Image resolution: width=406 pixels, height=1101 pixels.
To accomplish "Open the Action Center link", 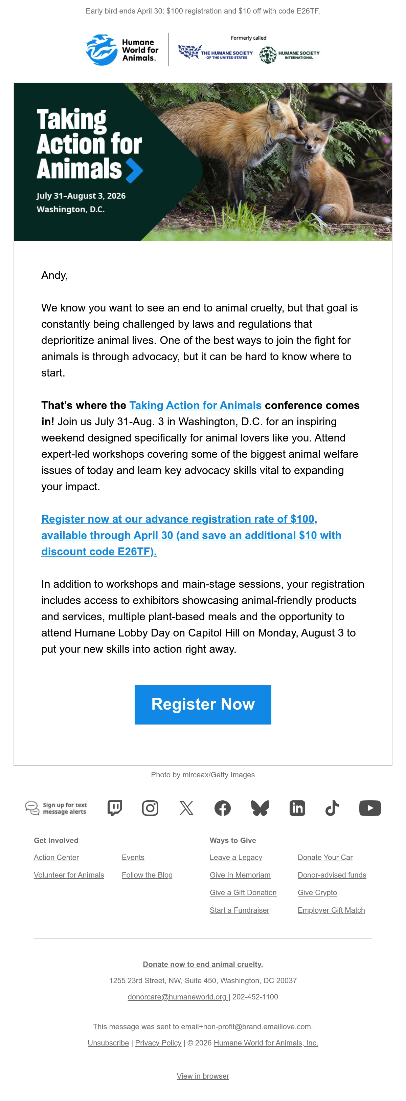I will (57, 857).
